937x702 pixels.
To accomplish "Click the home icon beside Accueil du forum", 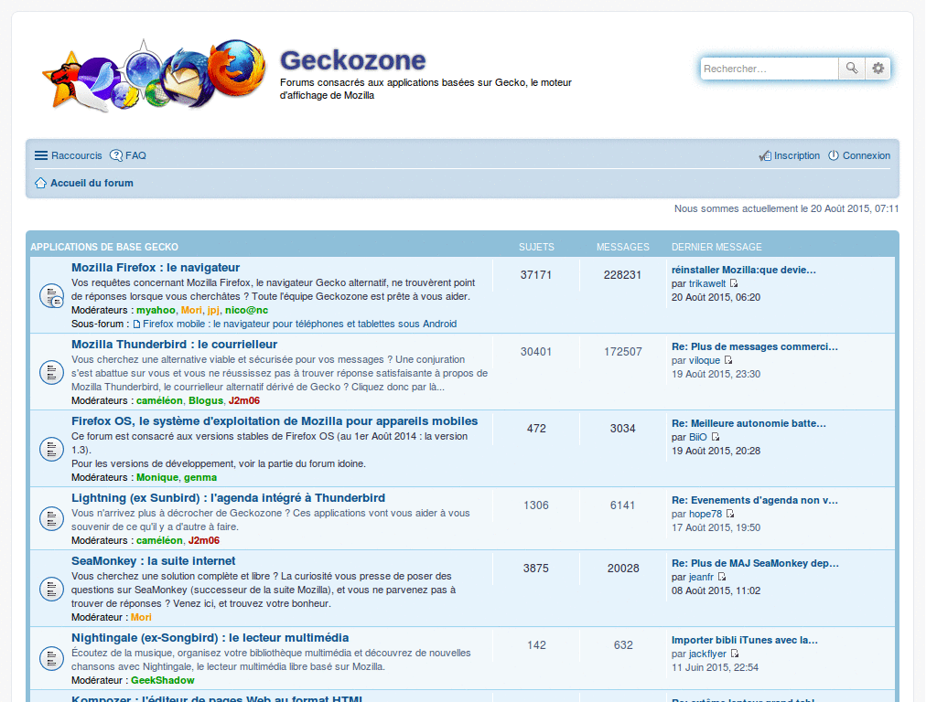I will pyautogui.click(x=40, y=183).
